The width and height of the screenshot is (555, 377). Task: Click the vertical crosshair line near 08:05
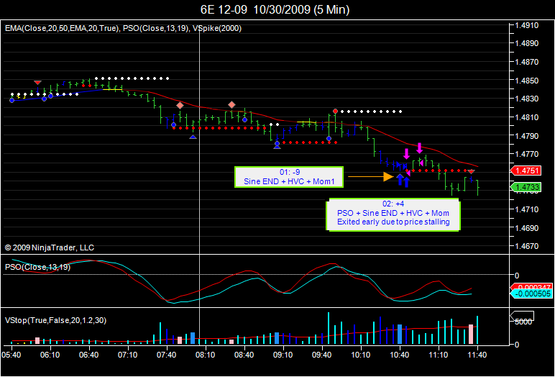coord(199,183)
